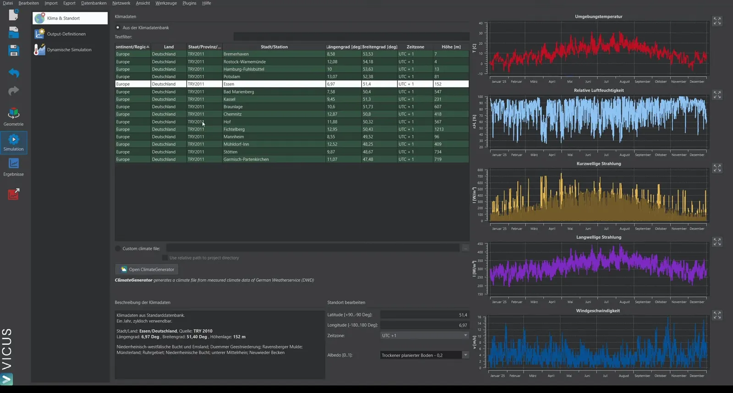The width and height of the screenshot is (733, 393).
Task: Open the Albedo dropdown
Action: (x=425, y=355)
